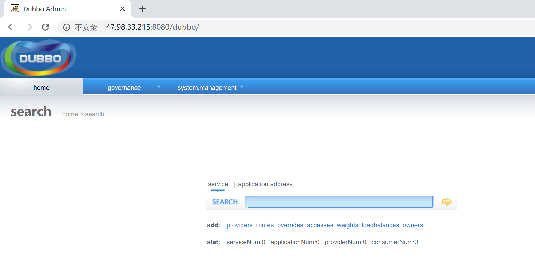Open the providers add link
This screenshot has height=266, width=535.
(x=240, y=225)
